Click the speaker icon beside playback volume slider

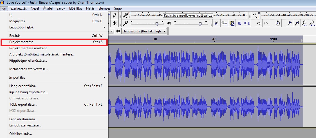pyautogui.click(x=169, y=23)
